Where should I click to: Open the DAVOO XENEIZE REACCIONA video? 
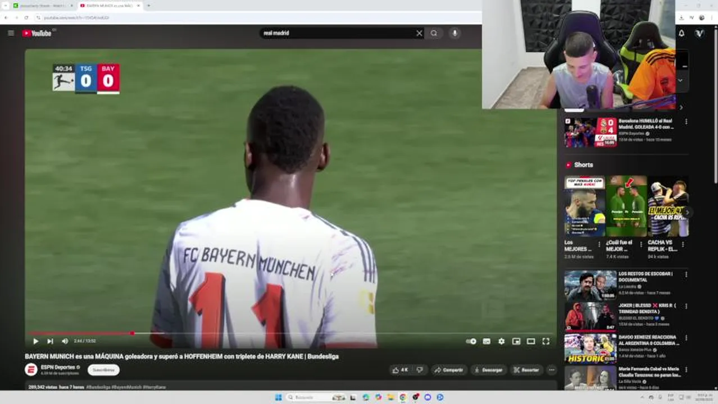click(x=590, y=349)
